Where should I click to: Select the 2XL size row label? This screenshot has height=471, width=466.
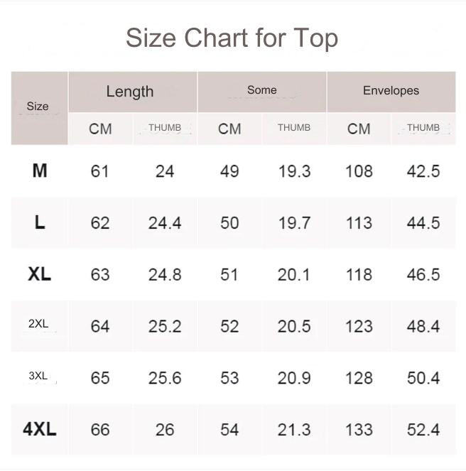click(x=38, y=324)
